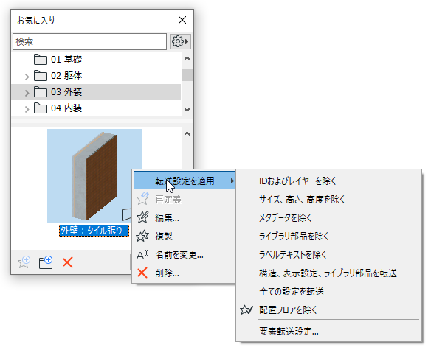Click the folder tree scrollbar thumb
This screenshot has width=431, height=350.
(x=187, y=74)
